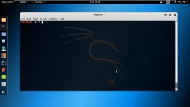
Task: Expand the Terminal app menu in top bar
Action: (x=39, y=2)
